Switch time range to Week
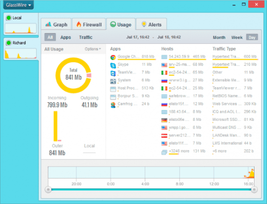This screenshot has height=204, width=267. [x=237, y=38]
